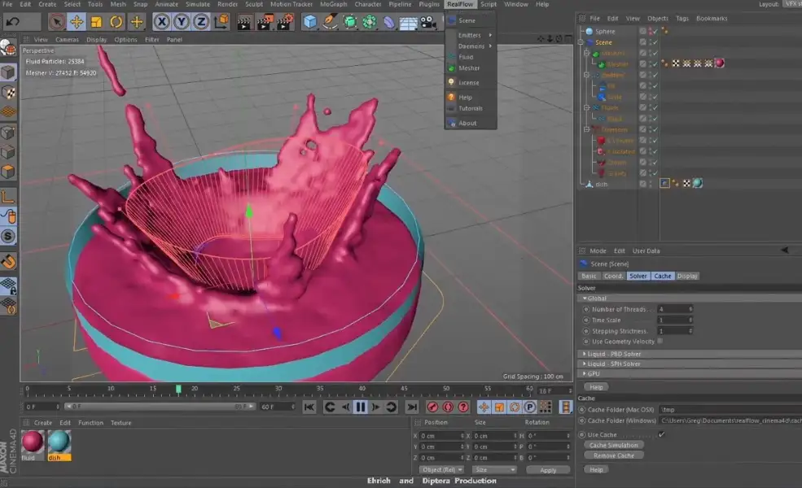Open License entry in RealFlow menu

tap(468, 82)
